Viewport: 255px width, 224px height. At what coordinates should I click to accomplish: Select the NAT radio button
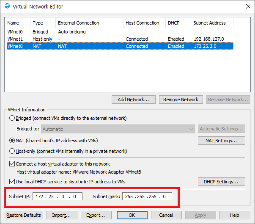tap(12, 141)
